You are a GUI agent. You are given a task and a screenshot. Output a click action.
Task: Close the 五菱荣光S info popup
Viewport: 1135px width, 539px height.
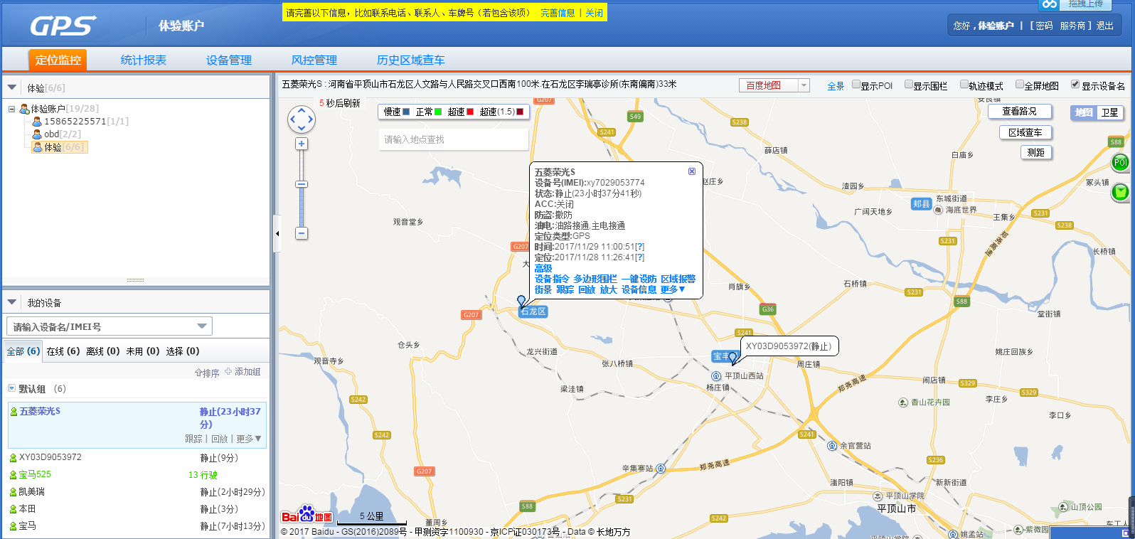(691, 171)
